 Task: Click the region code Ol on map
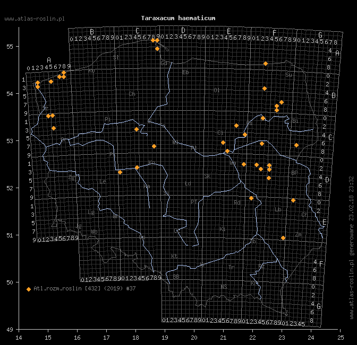point(217,91)
